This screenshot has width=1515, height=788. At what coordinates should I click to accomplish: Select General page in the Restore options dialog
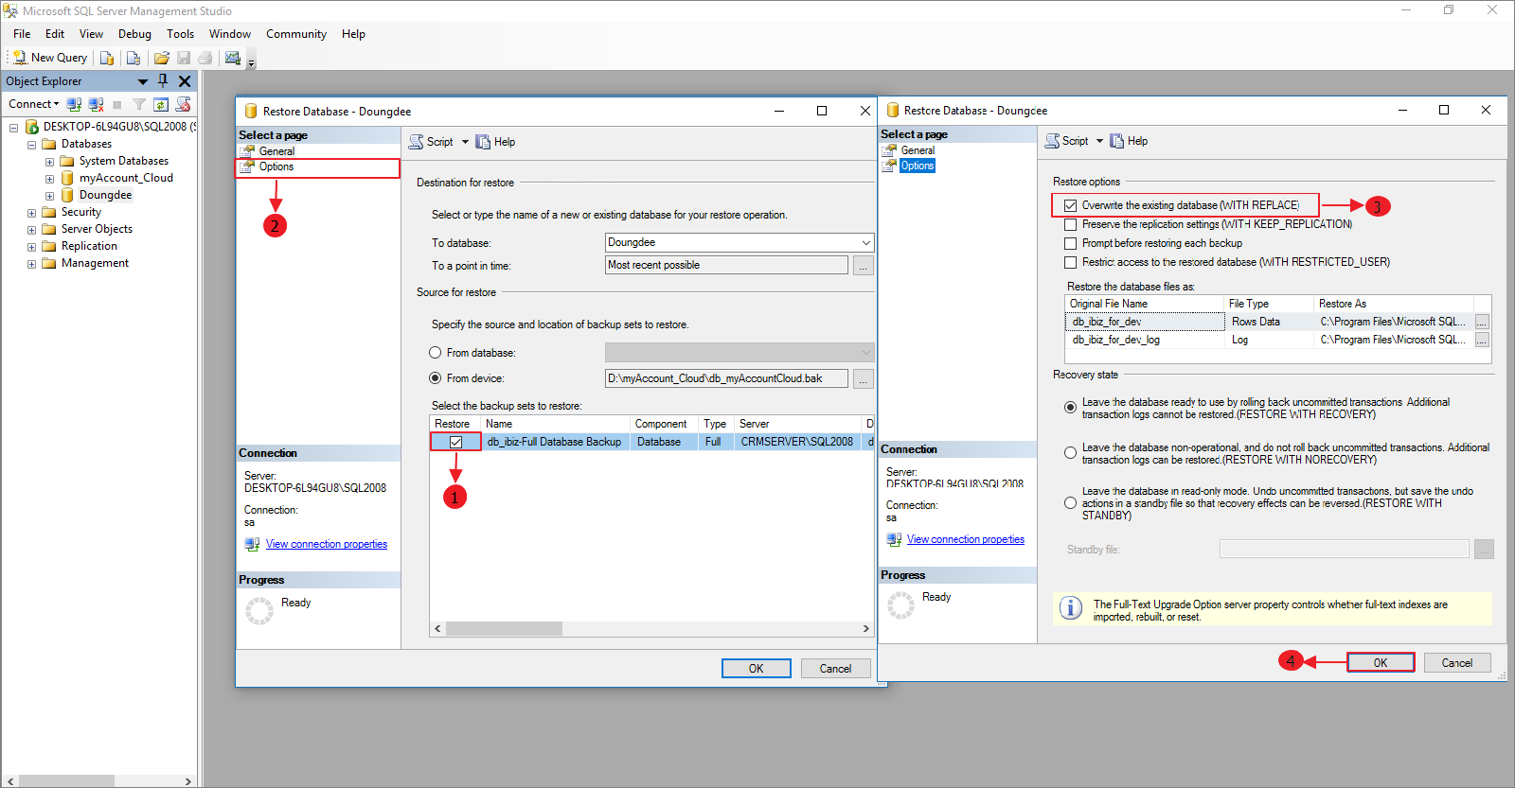(918, 150)
